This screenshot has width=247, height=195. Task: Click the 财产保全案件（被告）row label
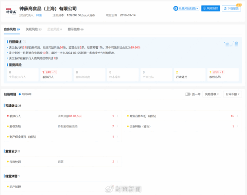(x=23, y=137)
